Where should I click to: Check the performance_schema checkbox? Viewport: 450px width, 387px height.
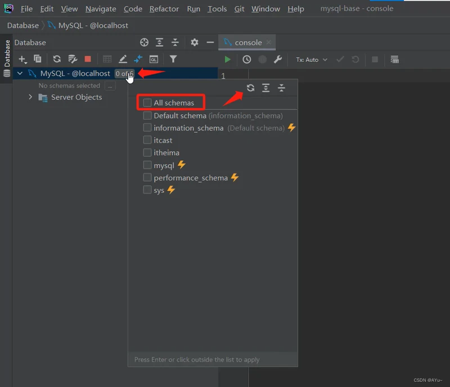tap(147, 177)
